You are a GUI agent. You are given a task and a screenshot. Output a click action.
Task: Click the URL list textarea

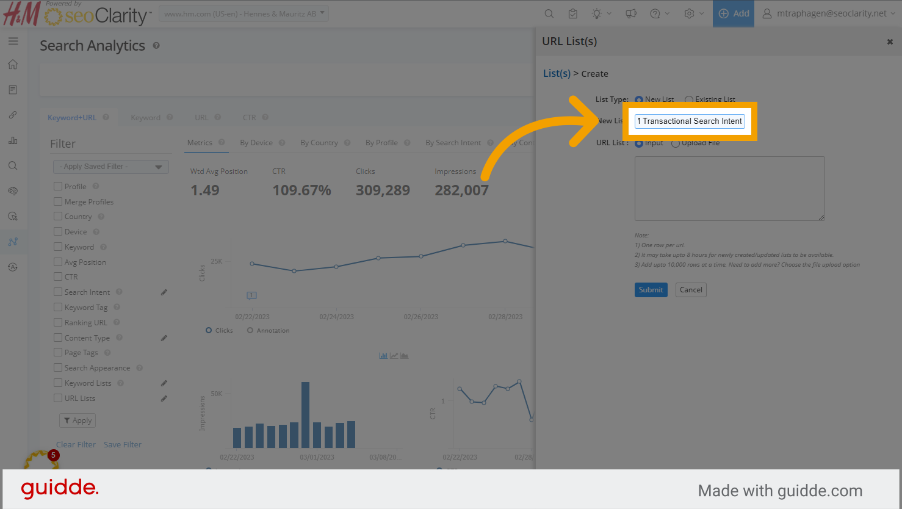[730, 189]
